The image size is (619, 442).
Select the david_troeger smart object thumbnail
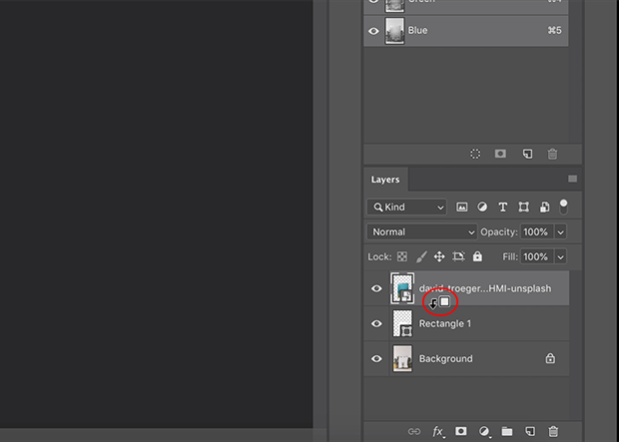pos(402,288)
